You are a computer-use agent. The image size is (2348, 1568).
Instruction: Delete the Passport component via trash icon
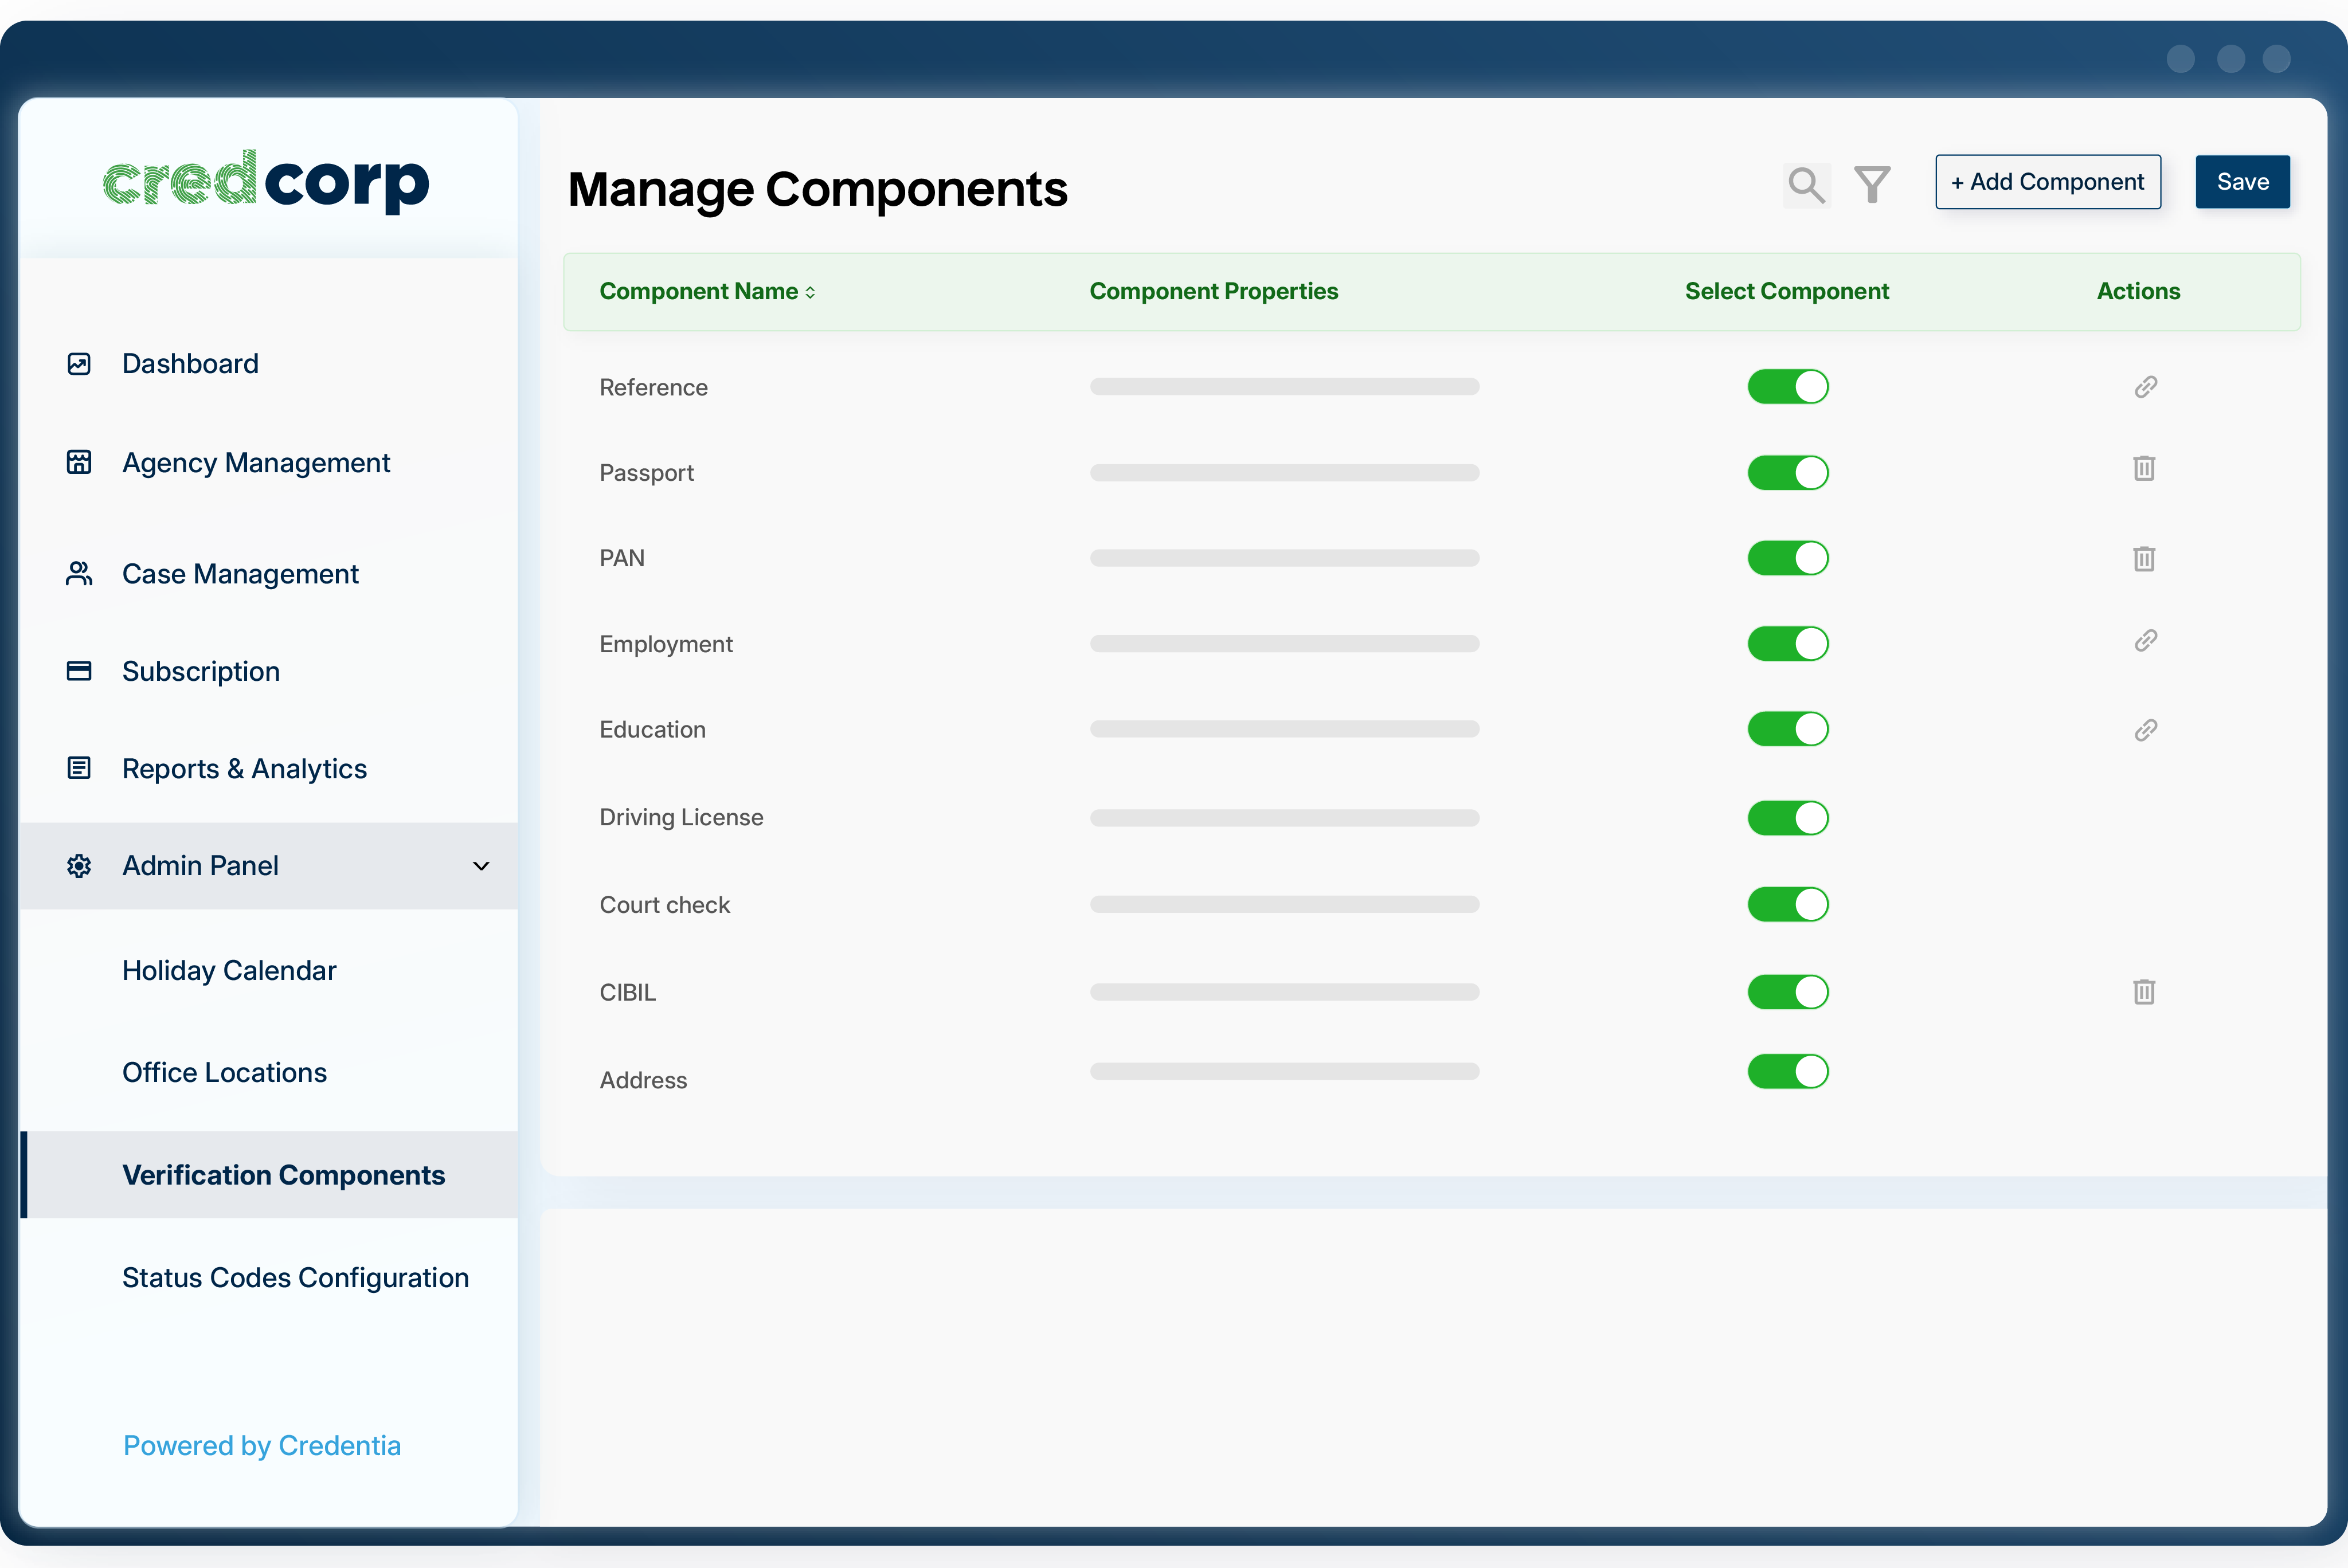(2144, 468)
